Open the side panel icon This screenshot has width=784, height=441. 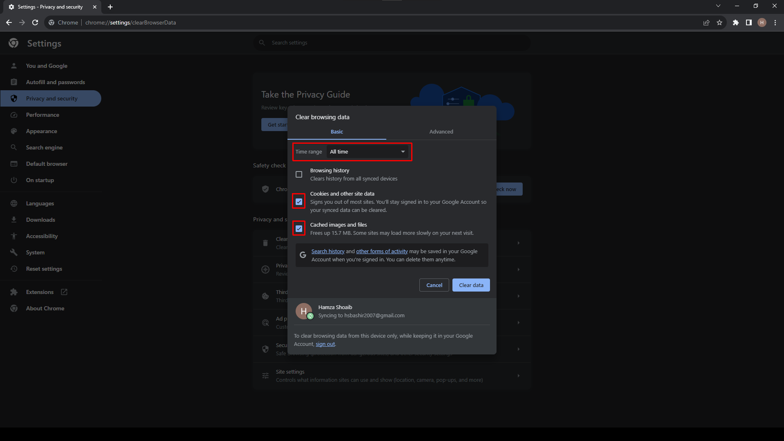tap(748, 22)
